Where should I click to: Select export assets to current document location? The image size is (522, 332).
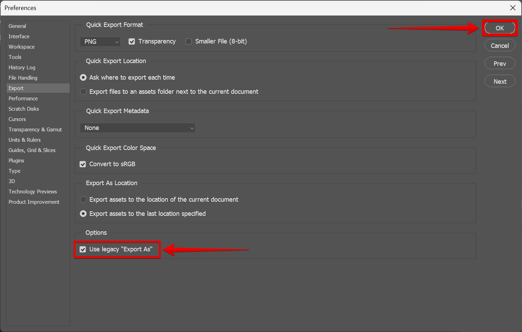(83, 200)
